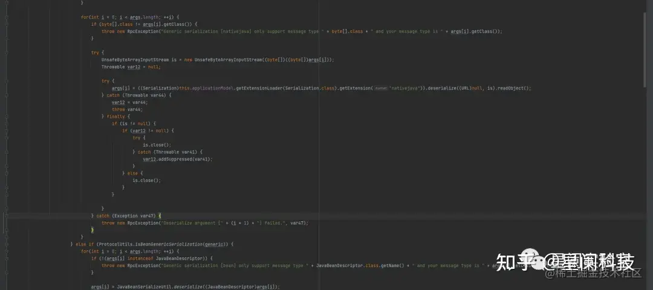Place cursor on 'Throwable var12 = null;'
Image resolution: width=653 pixels, height=290 pixels.
[x=131, y=66]
